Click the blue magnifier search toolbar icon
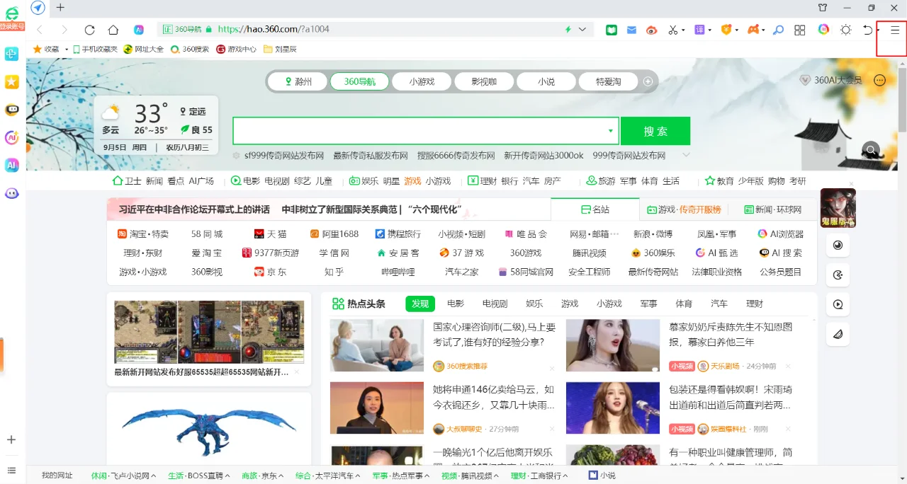Viewport: 907px width, 484px height. click(778, 30)
